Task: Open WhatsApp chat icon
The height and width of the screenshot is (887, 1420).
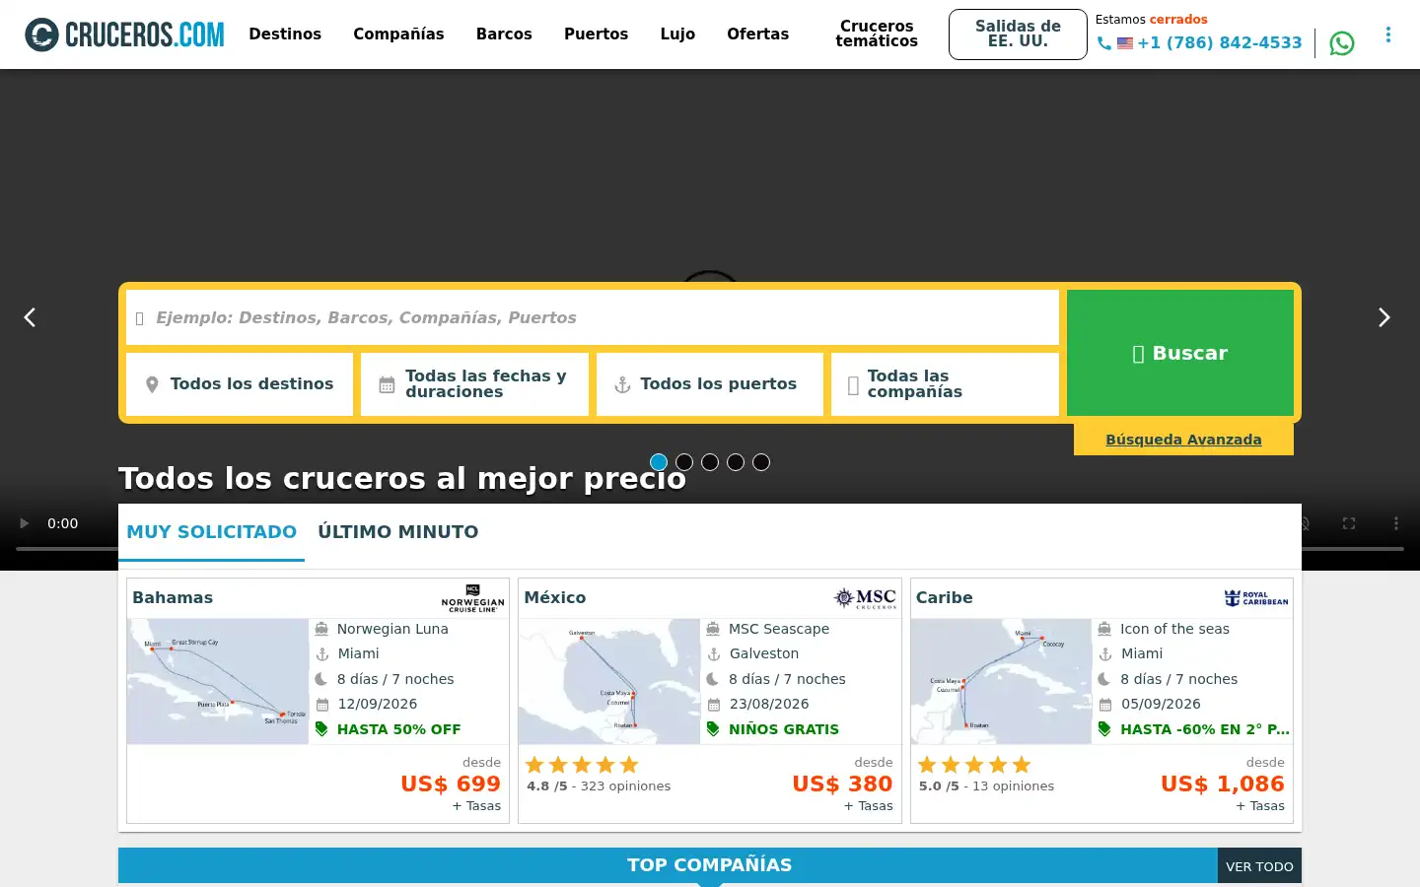Action: click(x=1342, y=43)
